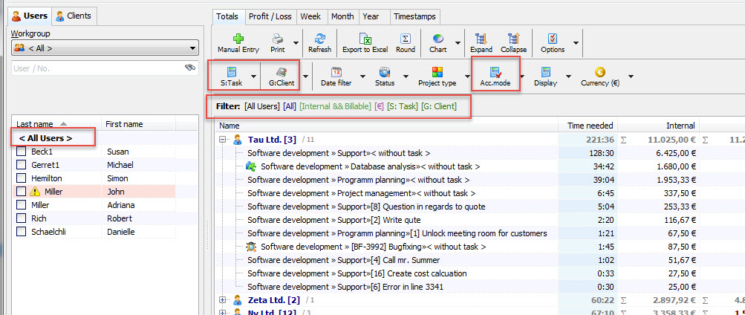Open the Chart toolbar icon

[x=438, y=39]
